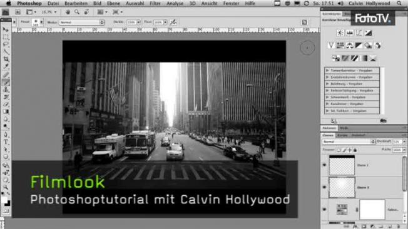Screen dimensions: 408x229
Task: Switch to the Kanäle tab in Layers panel
Action: pyautogui.click(x=342, y=135)
